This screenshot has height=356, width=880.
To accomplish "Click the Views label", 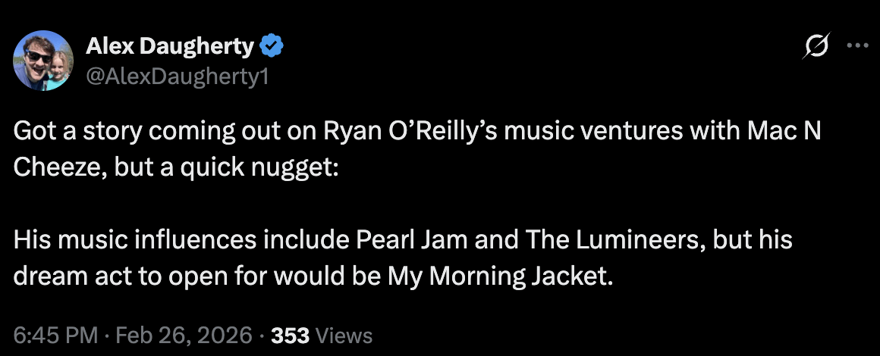I will pos(343,335).
